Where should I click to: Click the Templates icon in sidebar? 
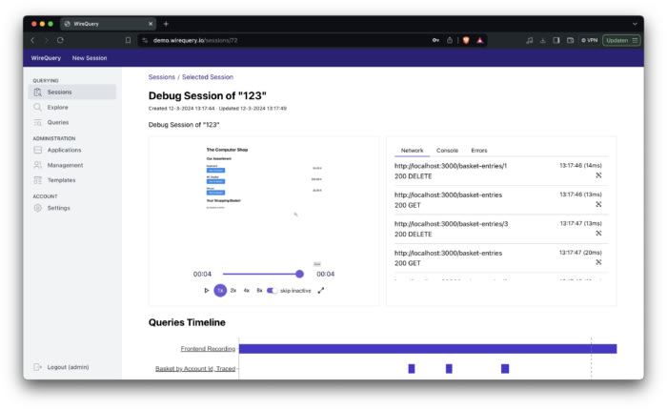38,180
